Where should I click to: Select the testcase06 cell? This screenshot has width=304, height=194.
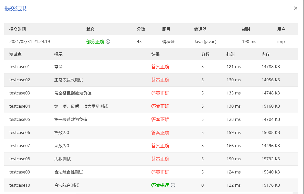tap(20, 132)
